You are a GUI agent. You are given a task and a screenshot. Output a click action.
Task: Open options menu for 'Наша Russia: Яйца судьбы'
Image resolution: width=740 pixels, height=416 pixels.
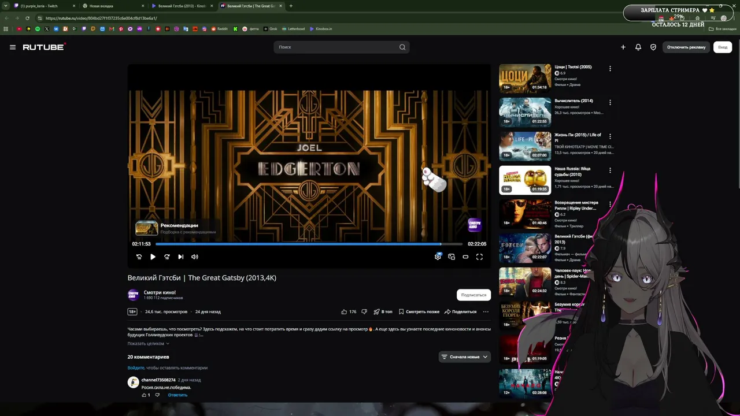[x=610, y=171]
